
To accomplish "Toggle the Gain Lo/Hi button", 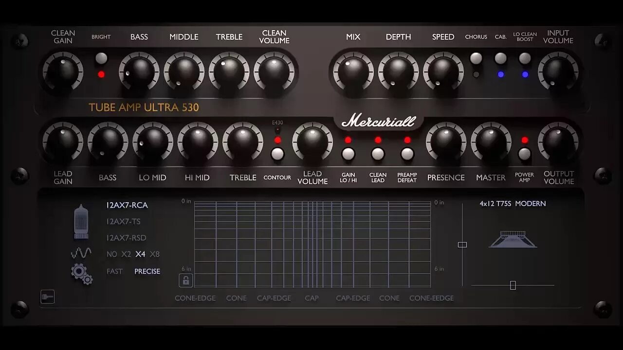I will tap(348, 154).
